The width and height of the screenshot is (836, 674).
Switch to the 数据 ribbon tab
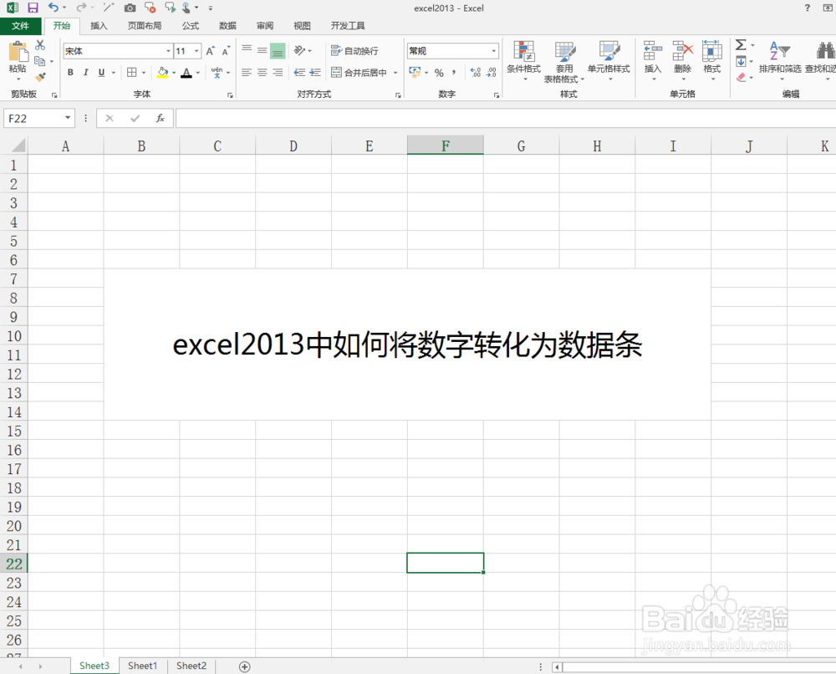coord(227,26)
